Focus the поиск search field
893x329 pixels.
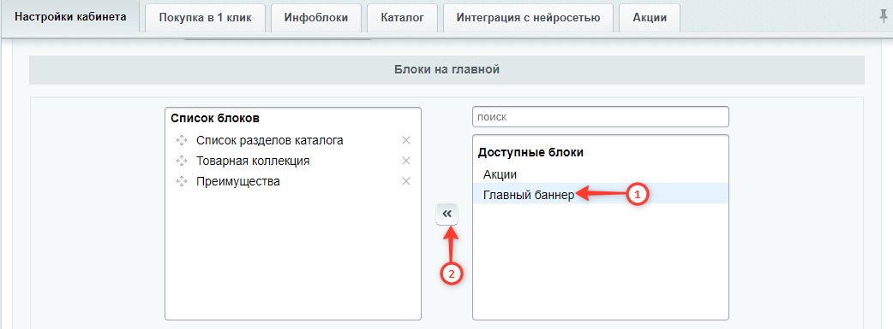pos(600,117)
